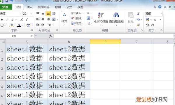The width and height of the screenshot is (175, 105).
Task: Click the increase font size icon
Action: [22, 20]
